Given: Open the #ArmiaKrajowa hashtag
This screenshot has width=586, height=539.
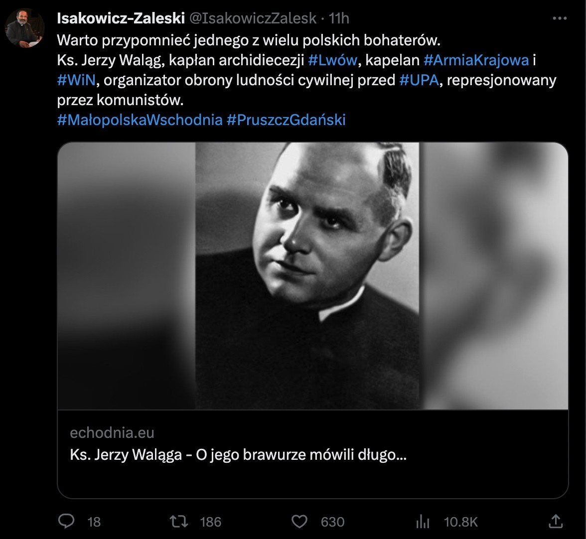Looking at the screenshot, I should [x=476, y=60].
